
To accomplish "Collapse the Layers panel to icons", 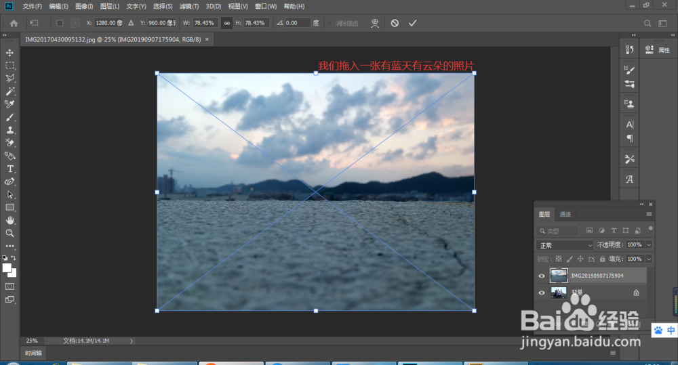I will 641,205.
